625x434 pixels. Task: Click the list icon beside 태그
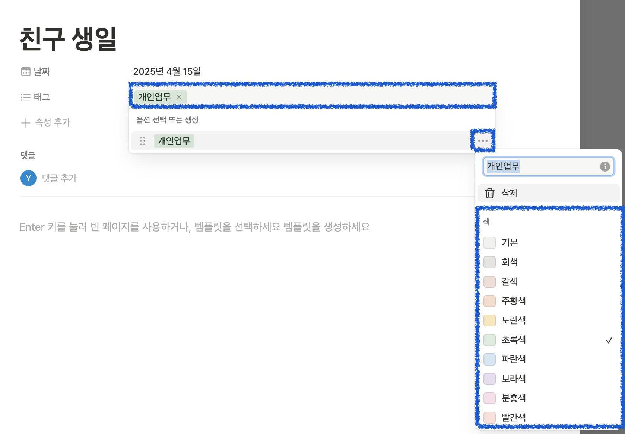(x=25, y=97)
